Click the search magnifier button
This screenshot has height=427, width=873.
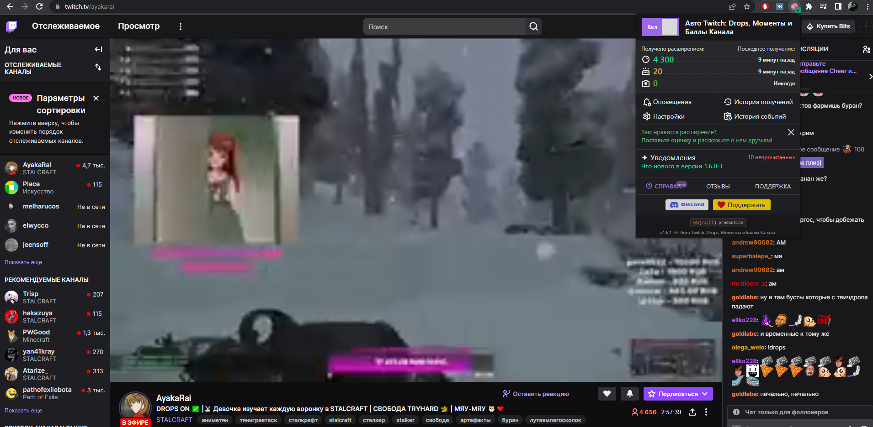click(533, 26)
